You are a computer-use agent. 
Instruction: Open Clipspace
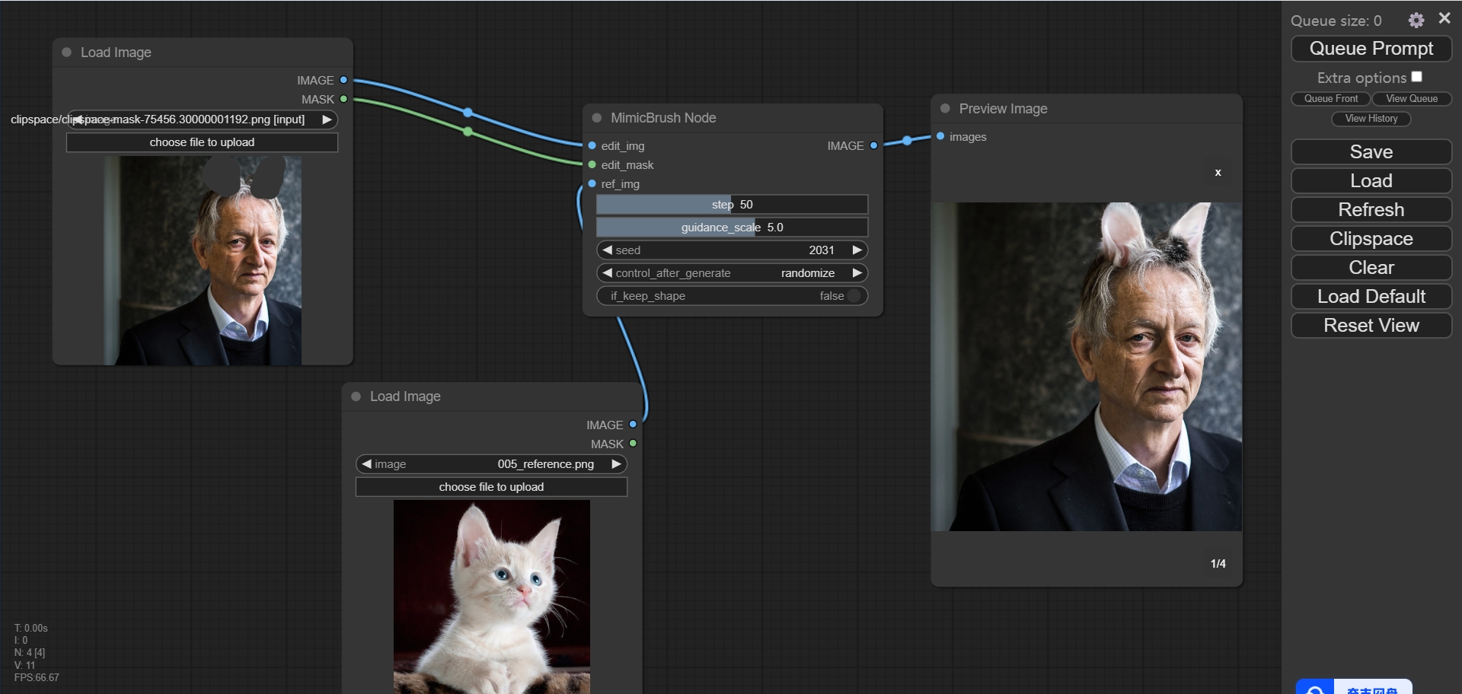click(1371, 239)
